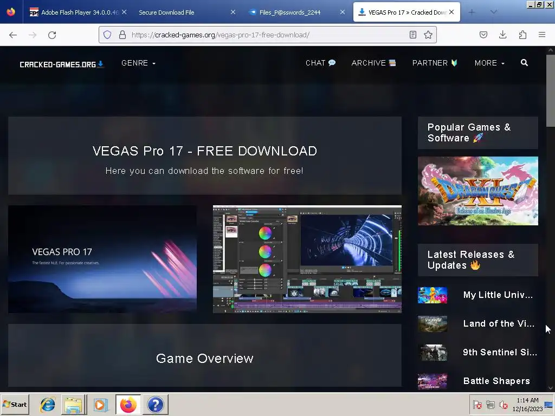Open the Pocket save icon
Image resolution: width=555 pixels, height=416 pixels.
pyautogui.click(x=483, y=35)
